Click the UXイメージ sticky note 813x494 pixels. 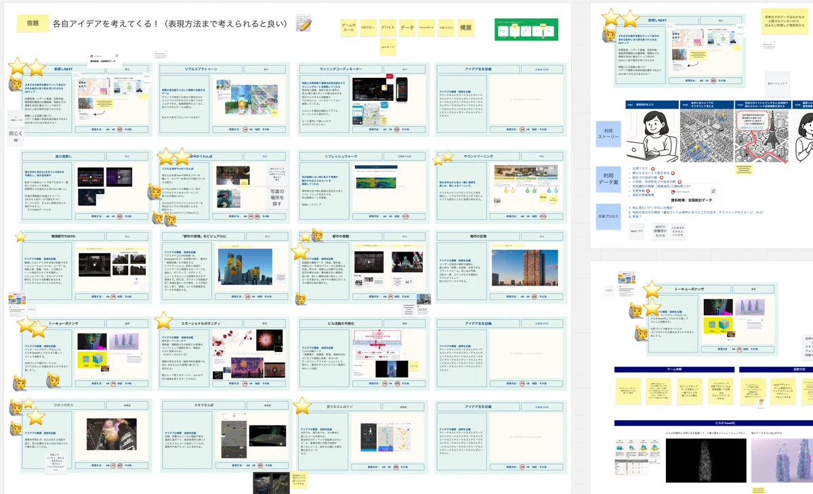click(x=388, y=48)
